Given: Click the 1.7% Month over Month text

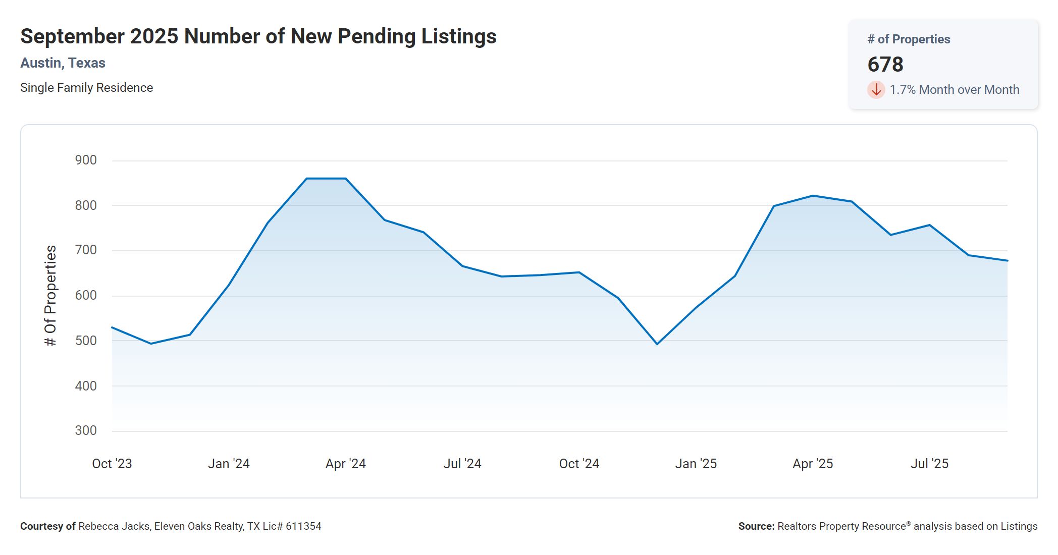Looking at the screenshot, I should [x=954, y=90].
